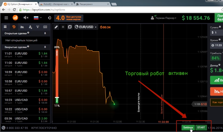The height and width of the screenshot is (132, 223).
Task: Click phone number 8 800 333 47 55
Action: pyautogui.click(x=17, y=128)
